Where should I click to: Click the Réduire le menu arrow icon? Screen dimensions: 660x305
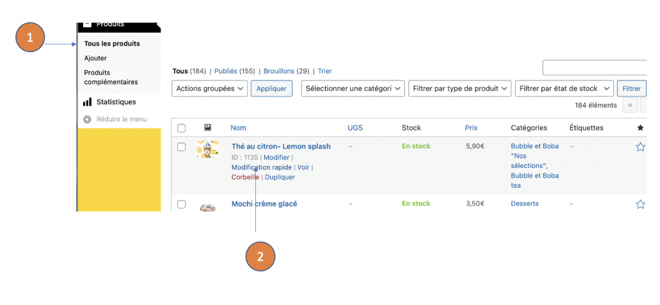87,119
